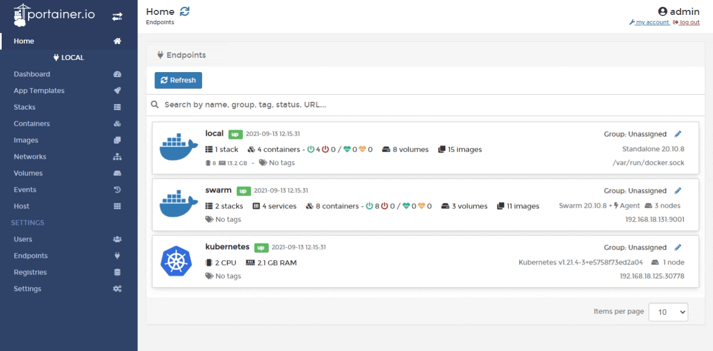Open the kubernetes endpoint name

coord(227,247)
